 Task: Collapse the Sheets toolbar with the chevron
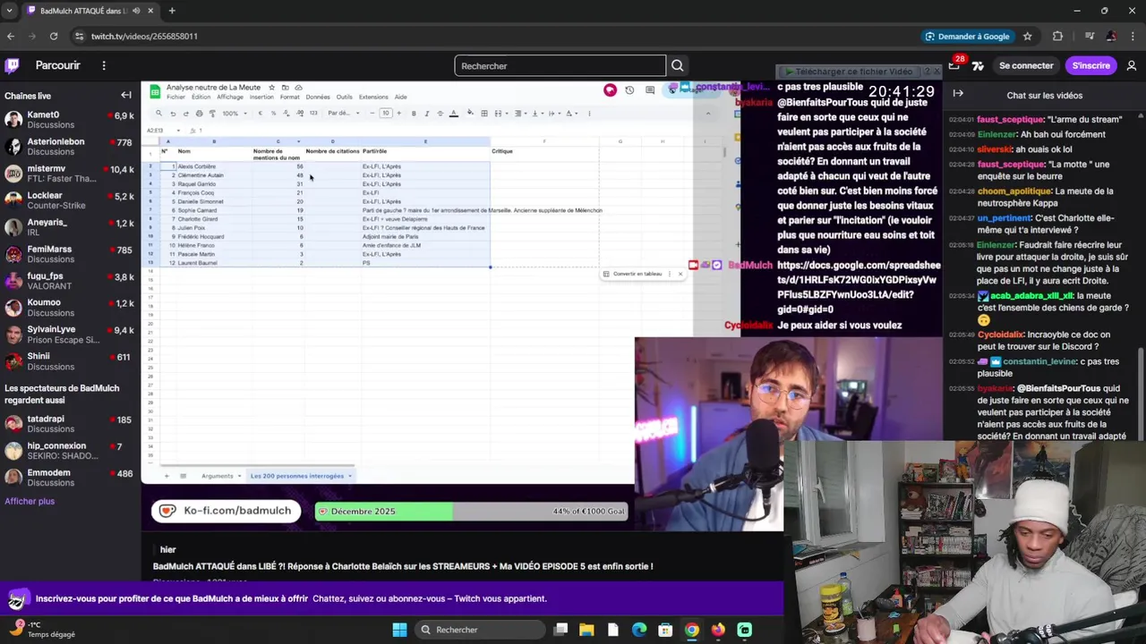coord(707,114)
